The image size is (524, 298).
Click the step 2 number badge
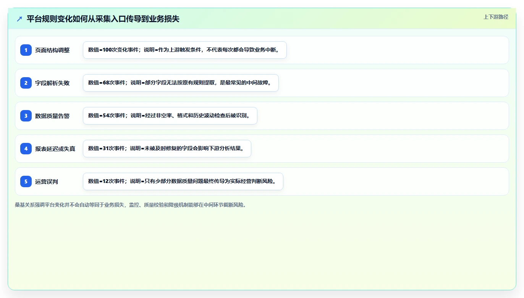(x=26, y=83)
